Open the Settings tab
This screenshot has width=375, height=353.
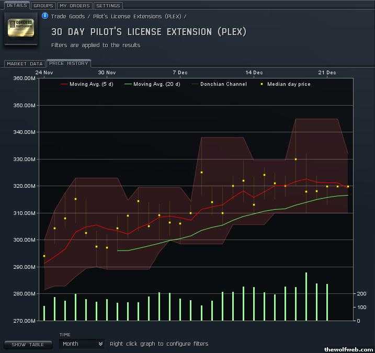tap(108, 6)
